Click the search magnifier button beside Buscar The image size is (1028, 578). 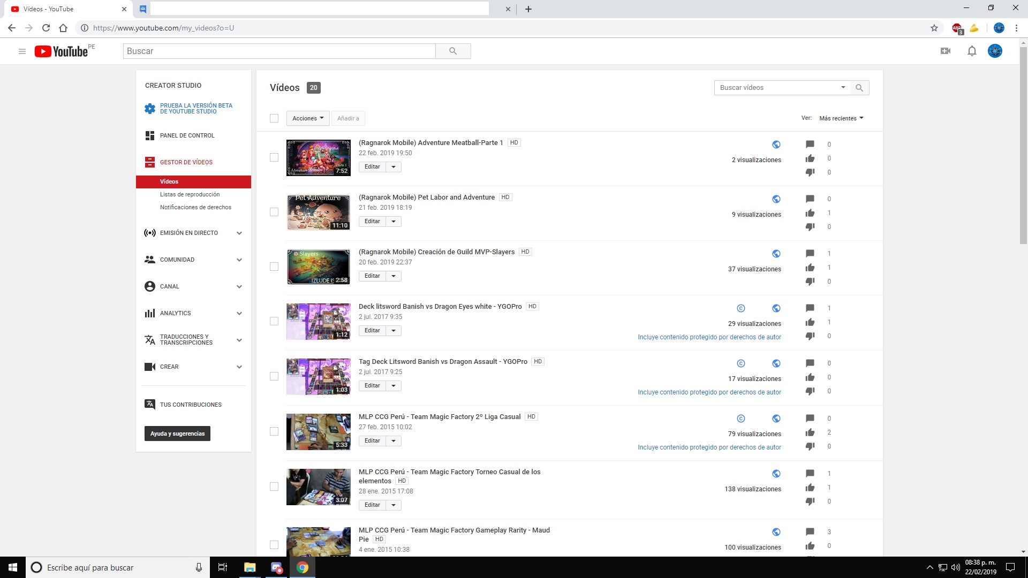(453, 51)
